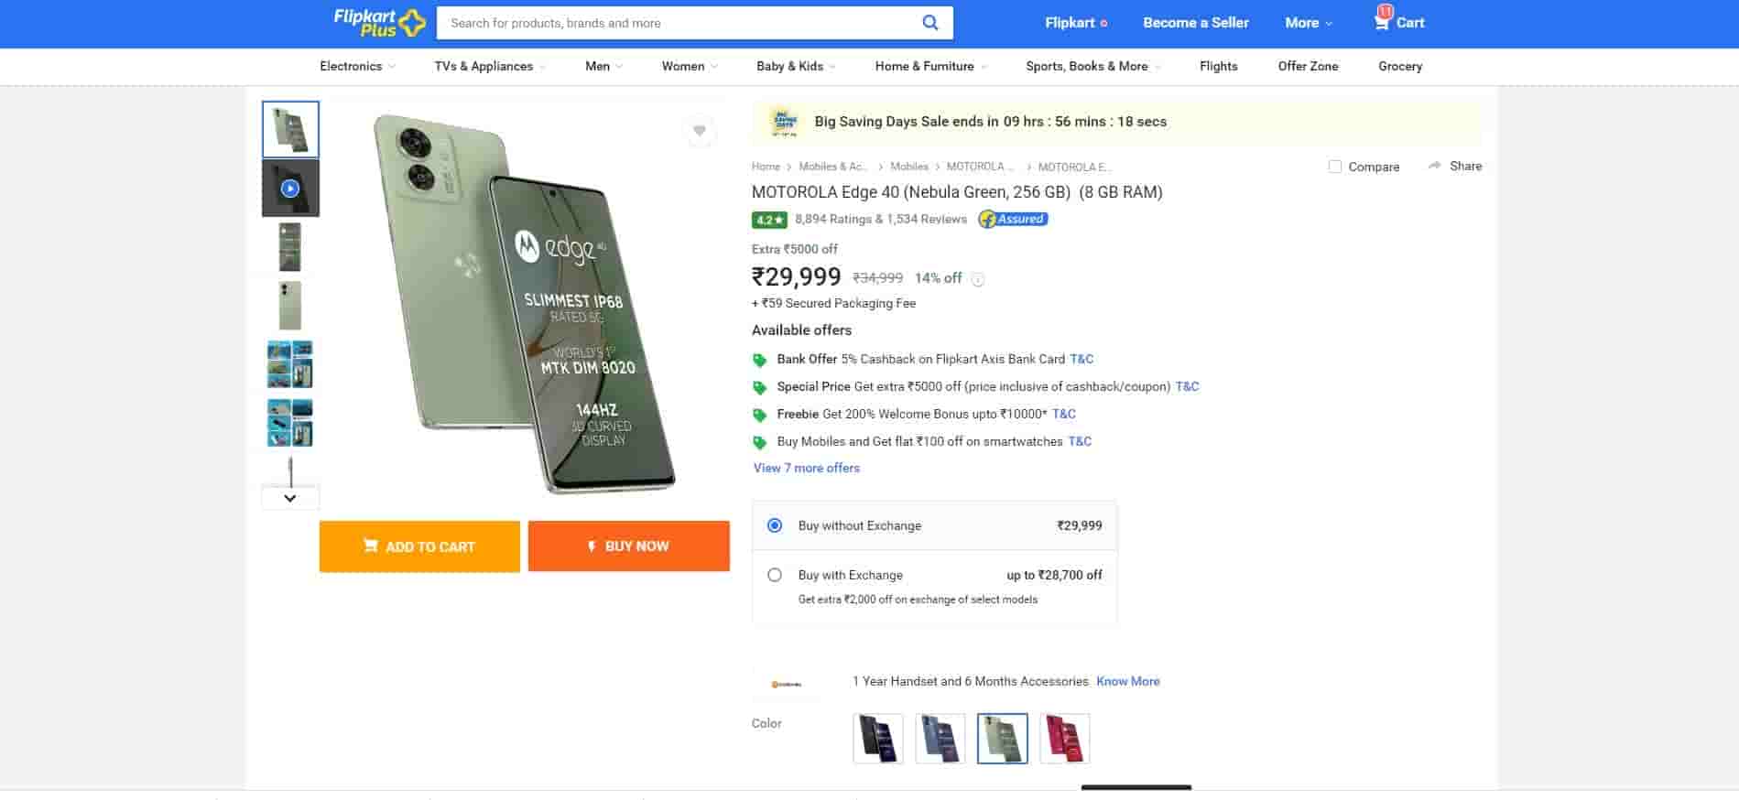Viewport: 1739px width, 800px height.
Task: Click the Share arrow icon
Action: pyautogui.click(x=1435, y=166)
